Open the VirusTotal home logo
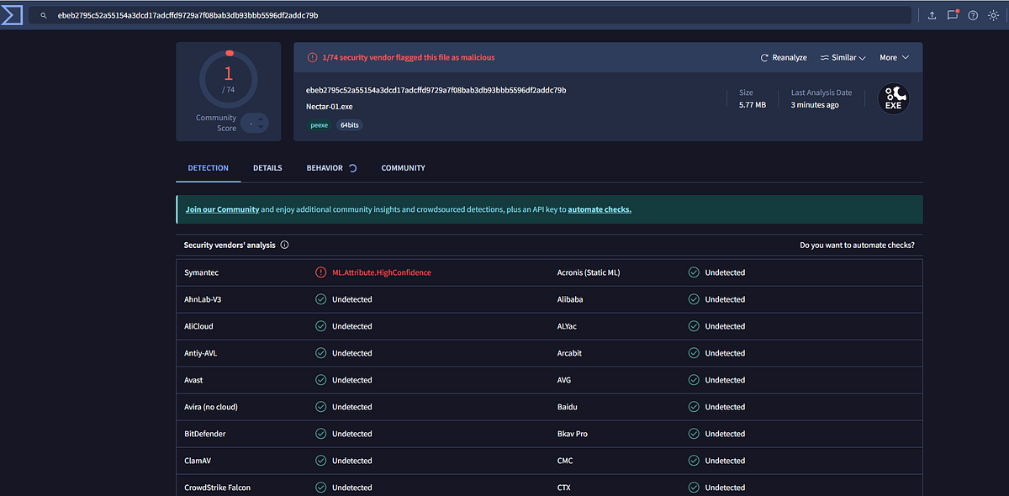Screen dimensions: 1009x496 12,15
